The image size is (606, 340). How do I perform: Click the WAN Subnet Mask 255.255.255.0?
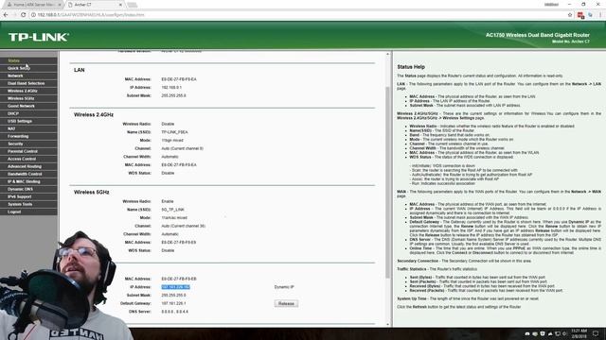173,296
